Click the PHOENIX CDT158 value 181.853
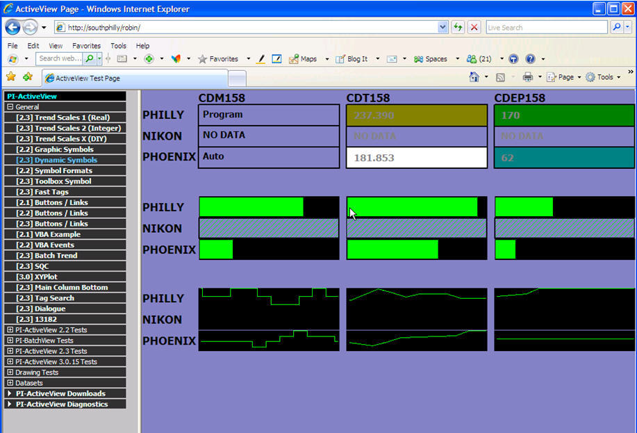Screen dimensions: 637x433 pyautogui.click(x=416, y=157)
